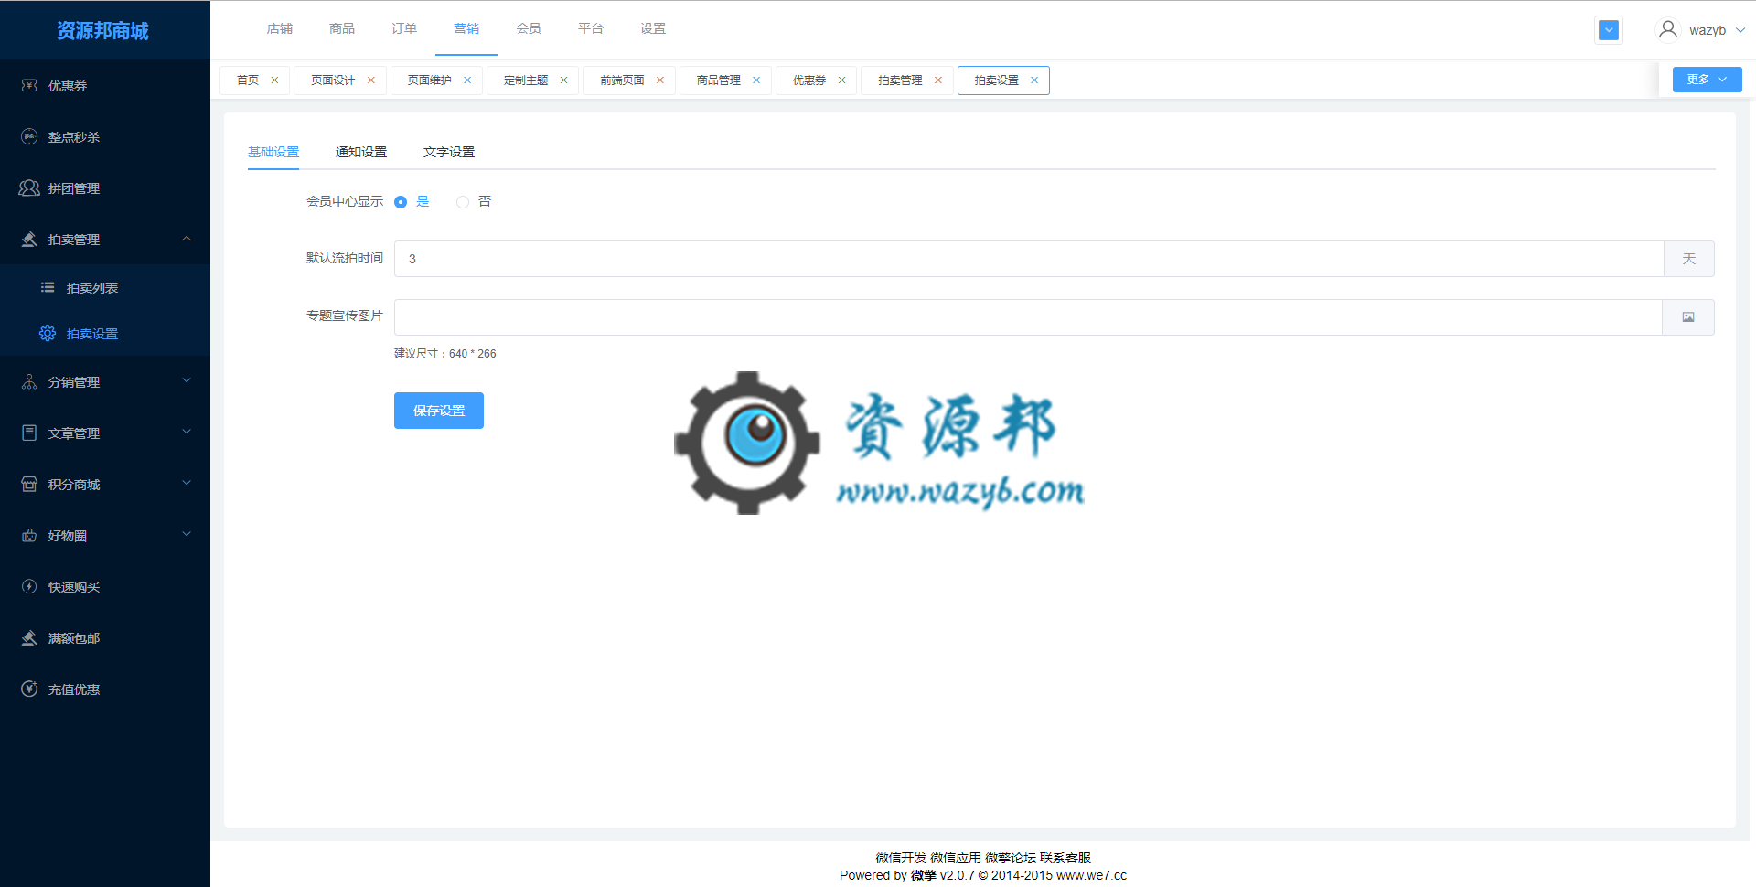Image resolution: width=1756 pixels, height=887 pixels.
Task: Select 否 for 会员中心显示
Action: (463, 202)
